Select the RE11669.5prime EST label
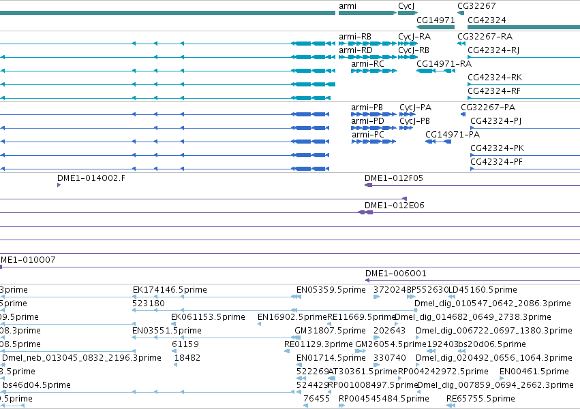 362,317
